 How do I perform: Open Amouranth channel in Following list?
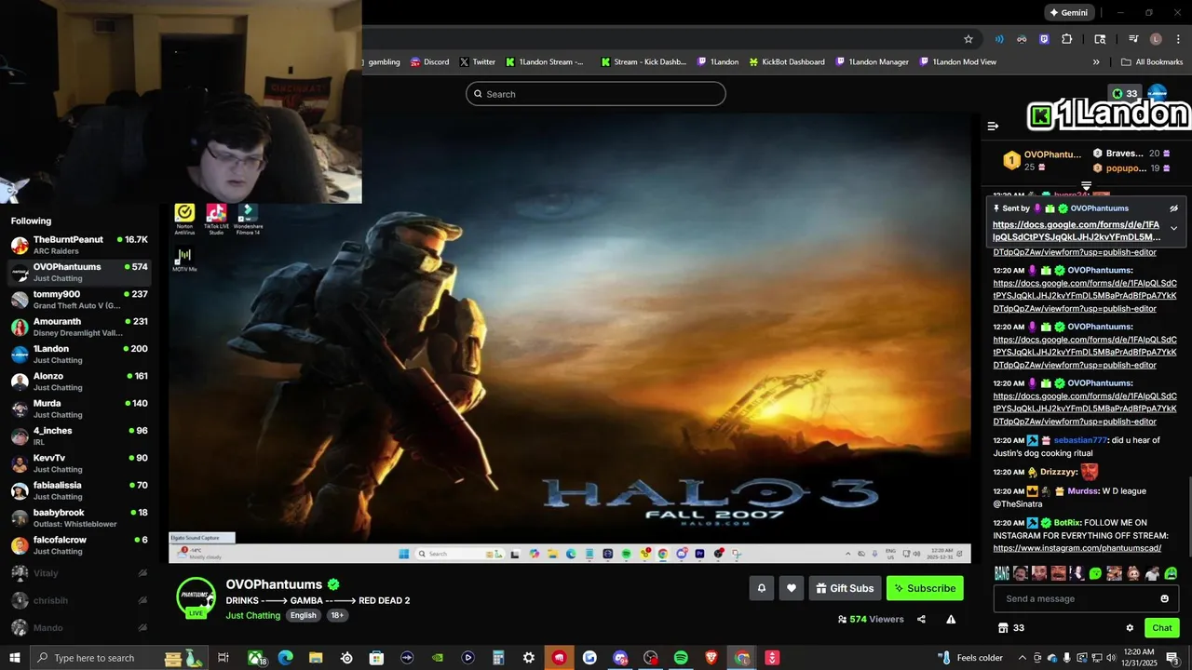[x=79, y=327]
